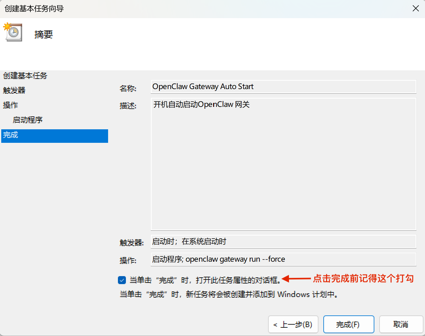This screenshot has width=425, height=336.
Task: Click the 触发器: label beside the trigger field
Action: click(x=132, y=243)
